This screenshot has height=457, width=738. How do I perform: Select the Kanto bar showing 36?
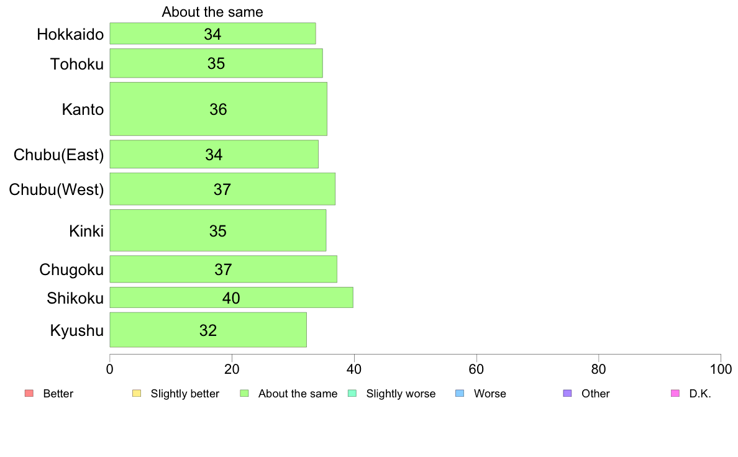click(219, 109)
